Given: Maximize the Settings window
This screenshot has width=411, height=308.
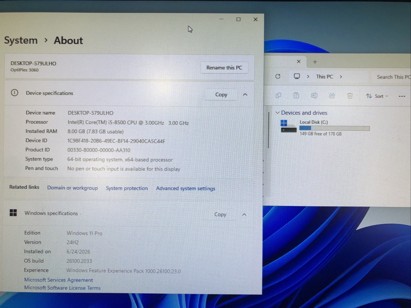Looking at the screenshot, I should tap(239, 19).
